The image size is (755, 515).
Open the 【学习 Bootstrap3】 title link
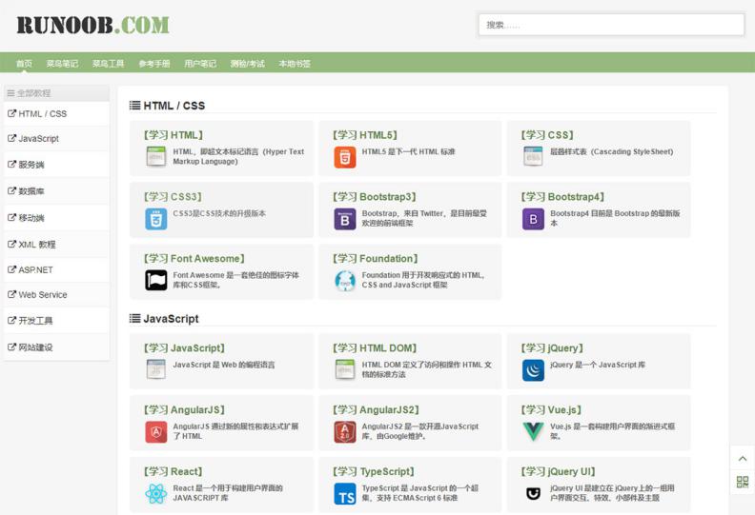375,197
